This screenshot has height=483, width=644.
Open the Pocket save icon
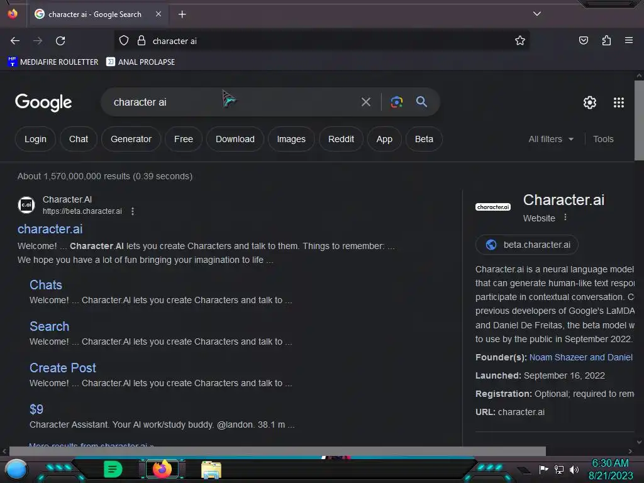pos(583,40)
